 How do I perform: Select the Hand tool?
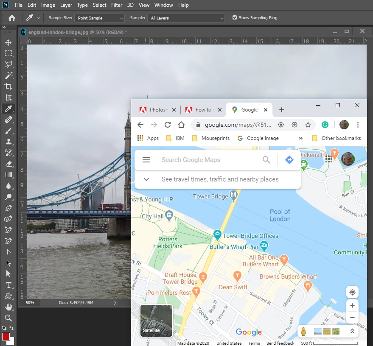click(x=8, y=307)
